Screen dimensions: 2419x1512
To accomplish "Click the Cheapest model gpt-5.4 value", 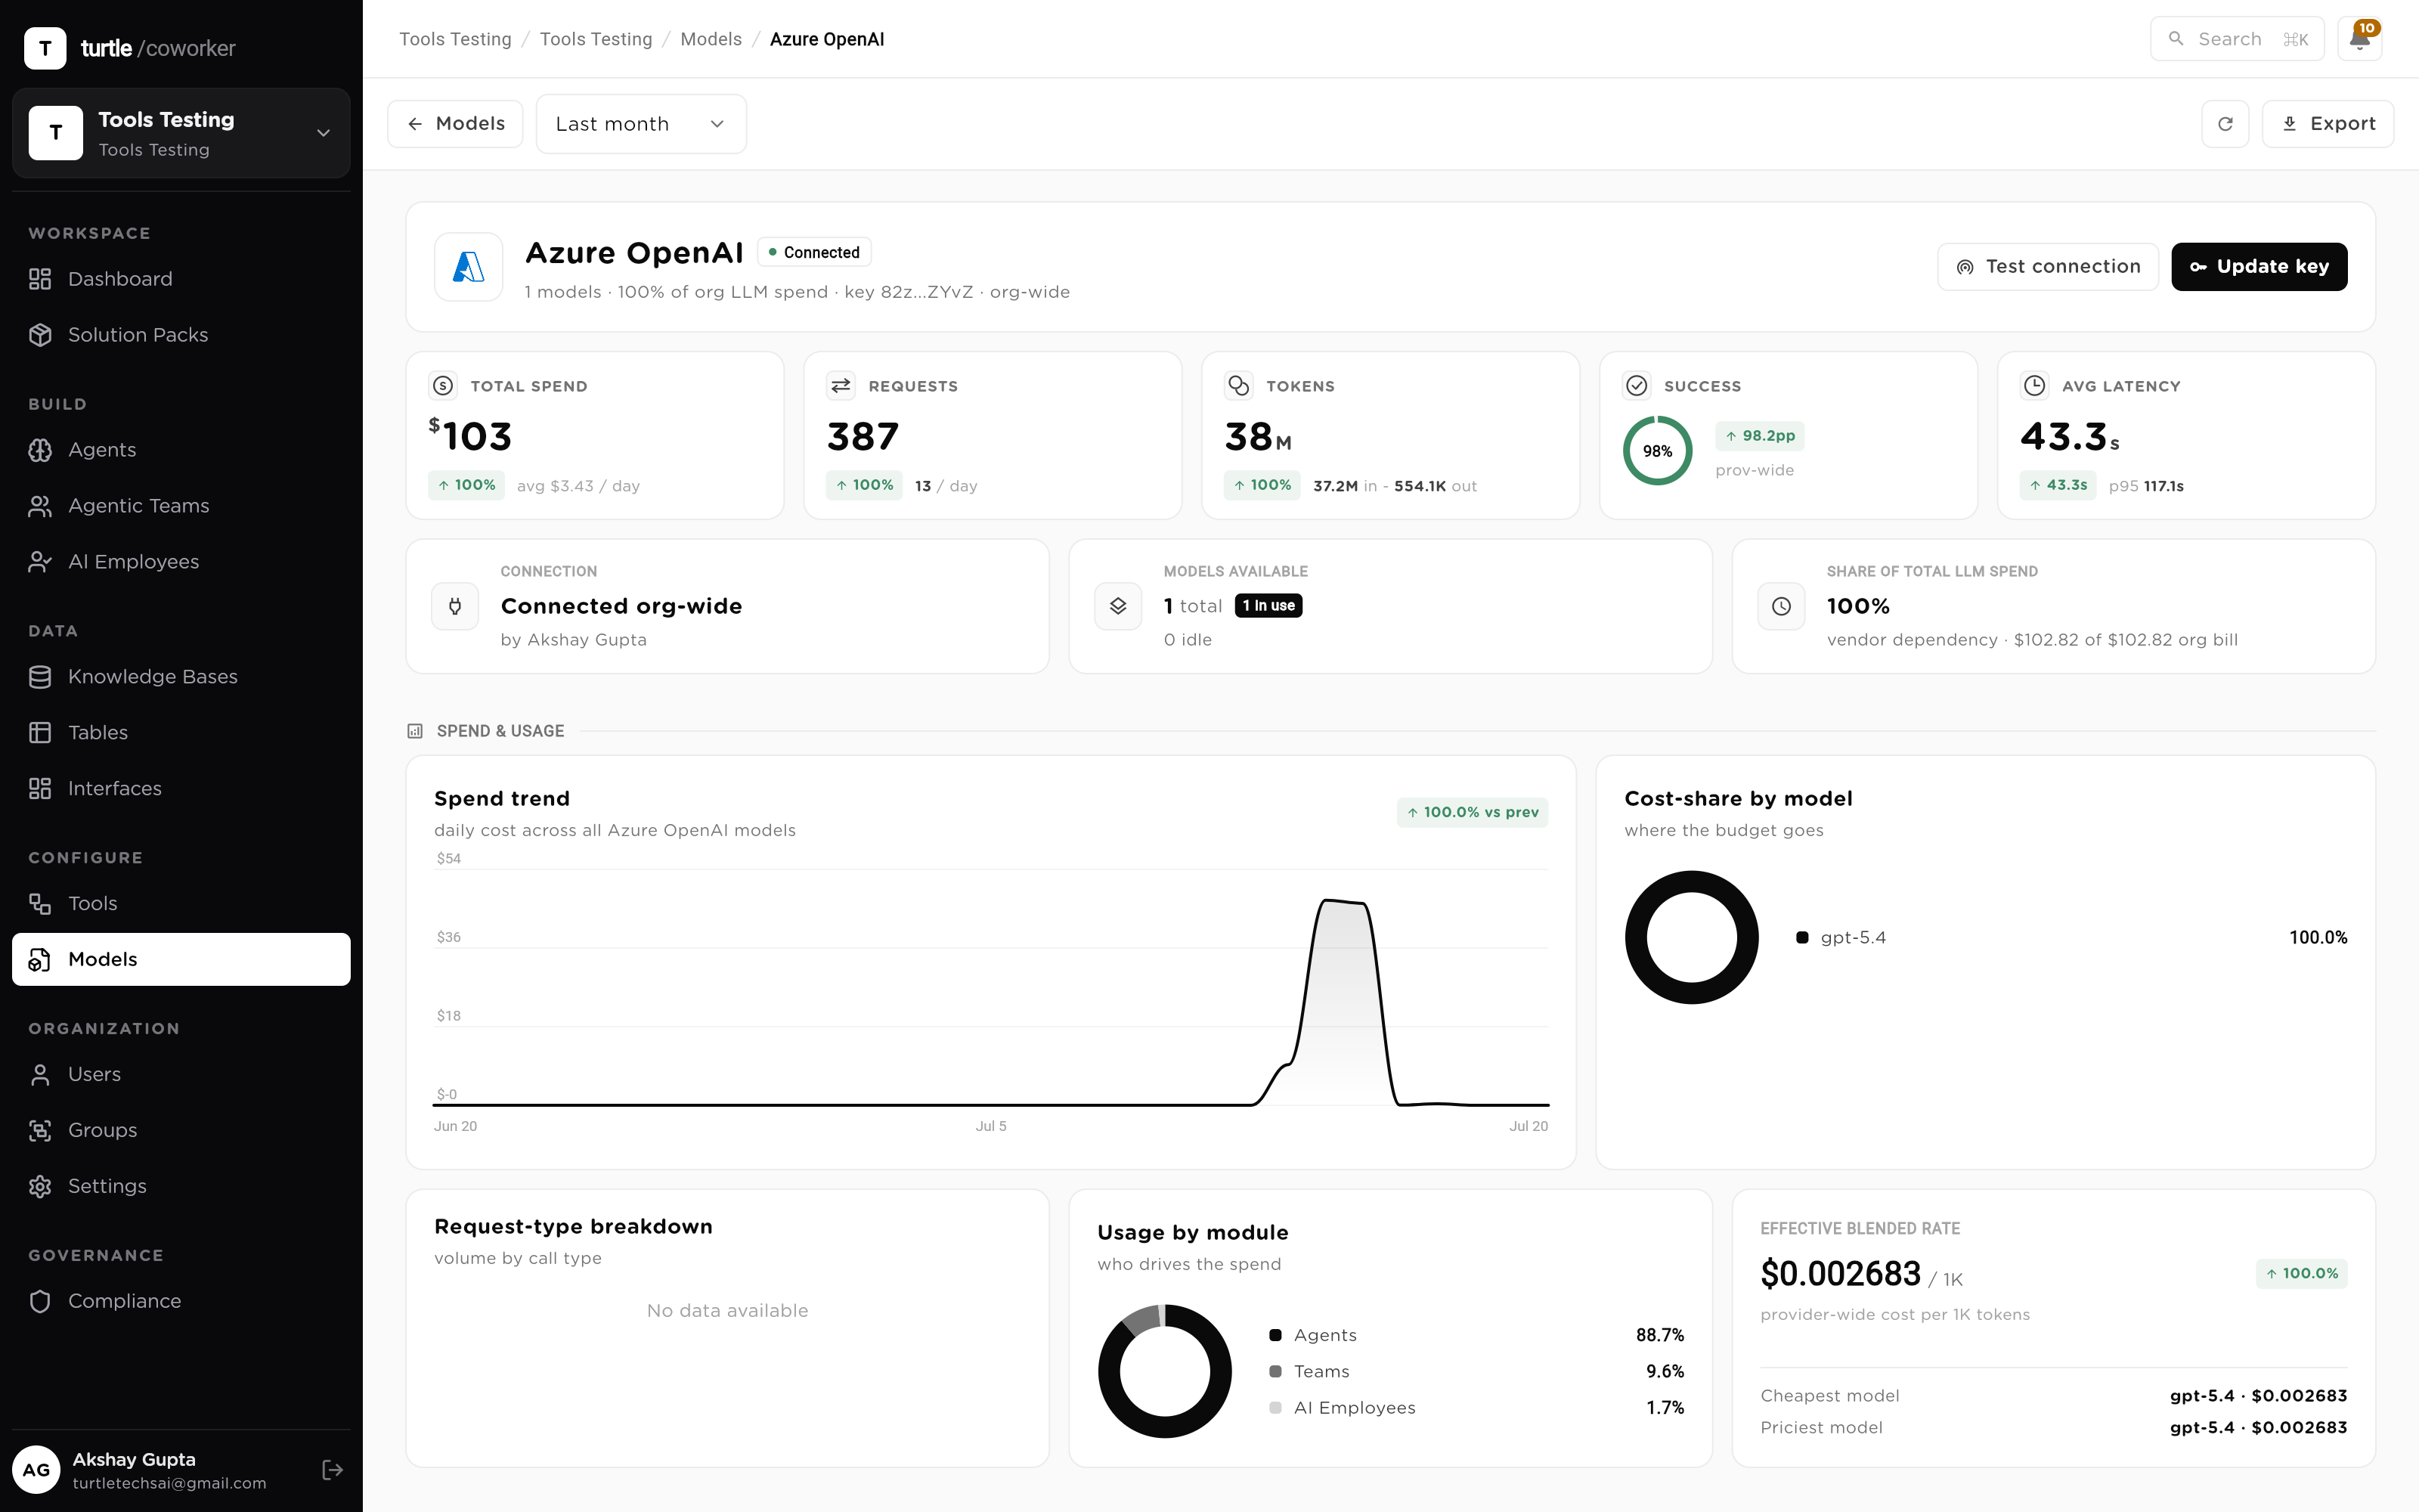I will (2258, 1396).
